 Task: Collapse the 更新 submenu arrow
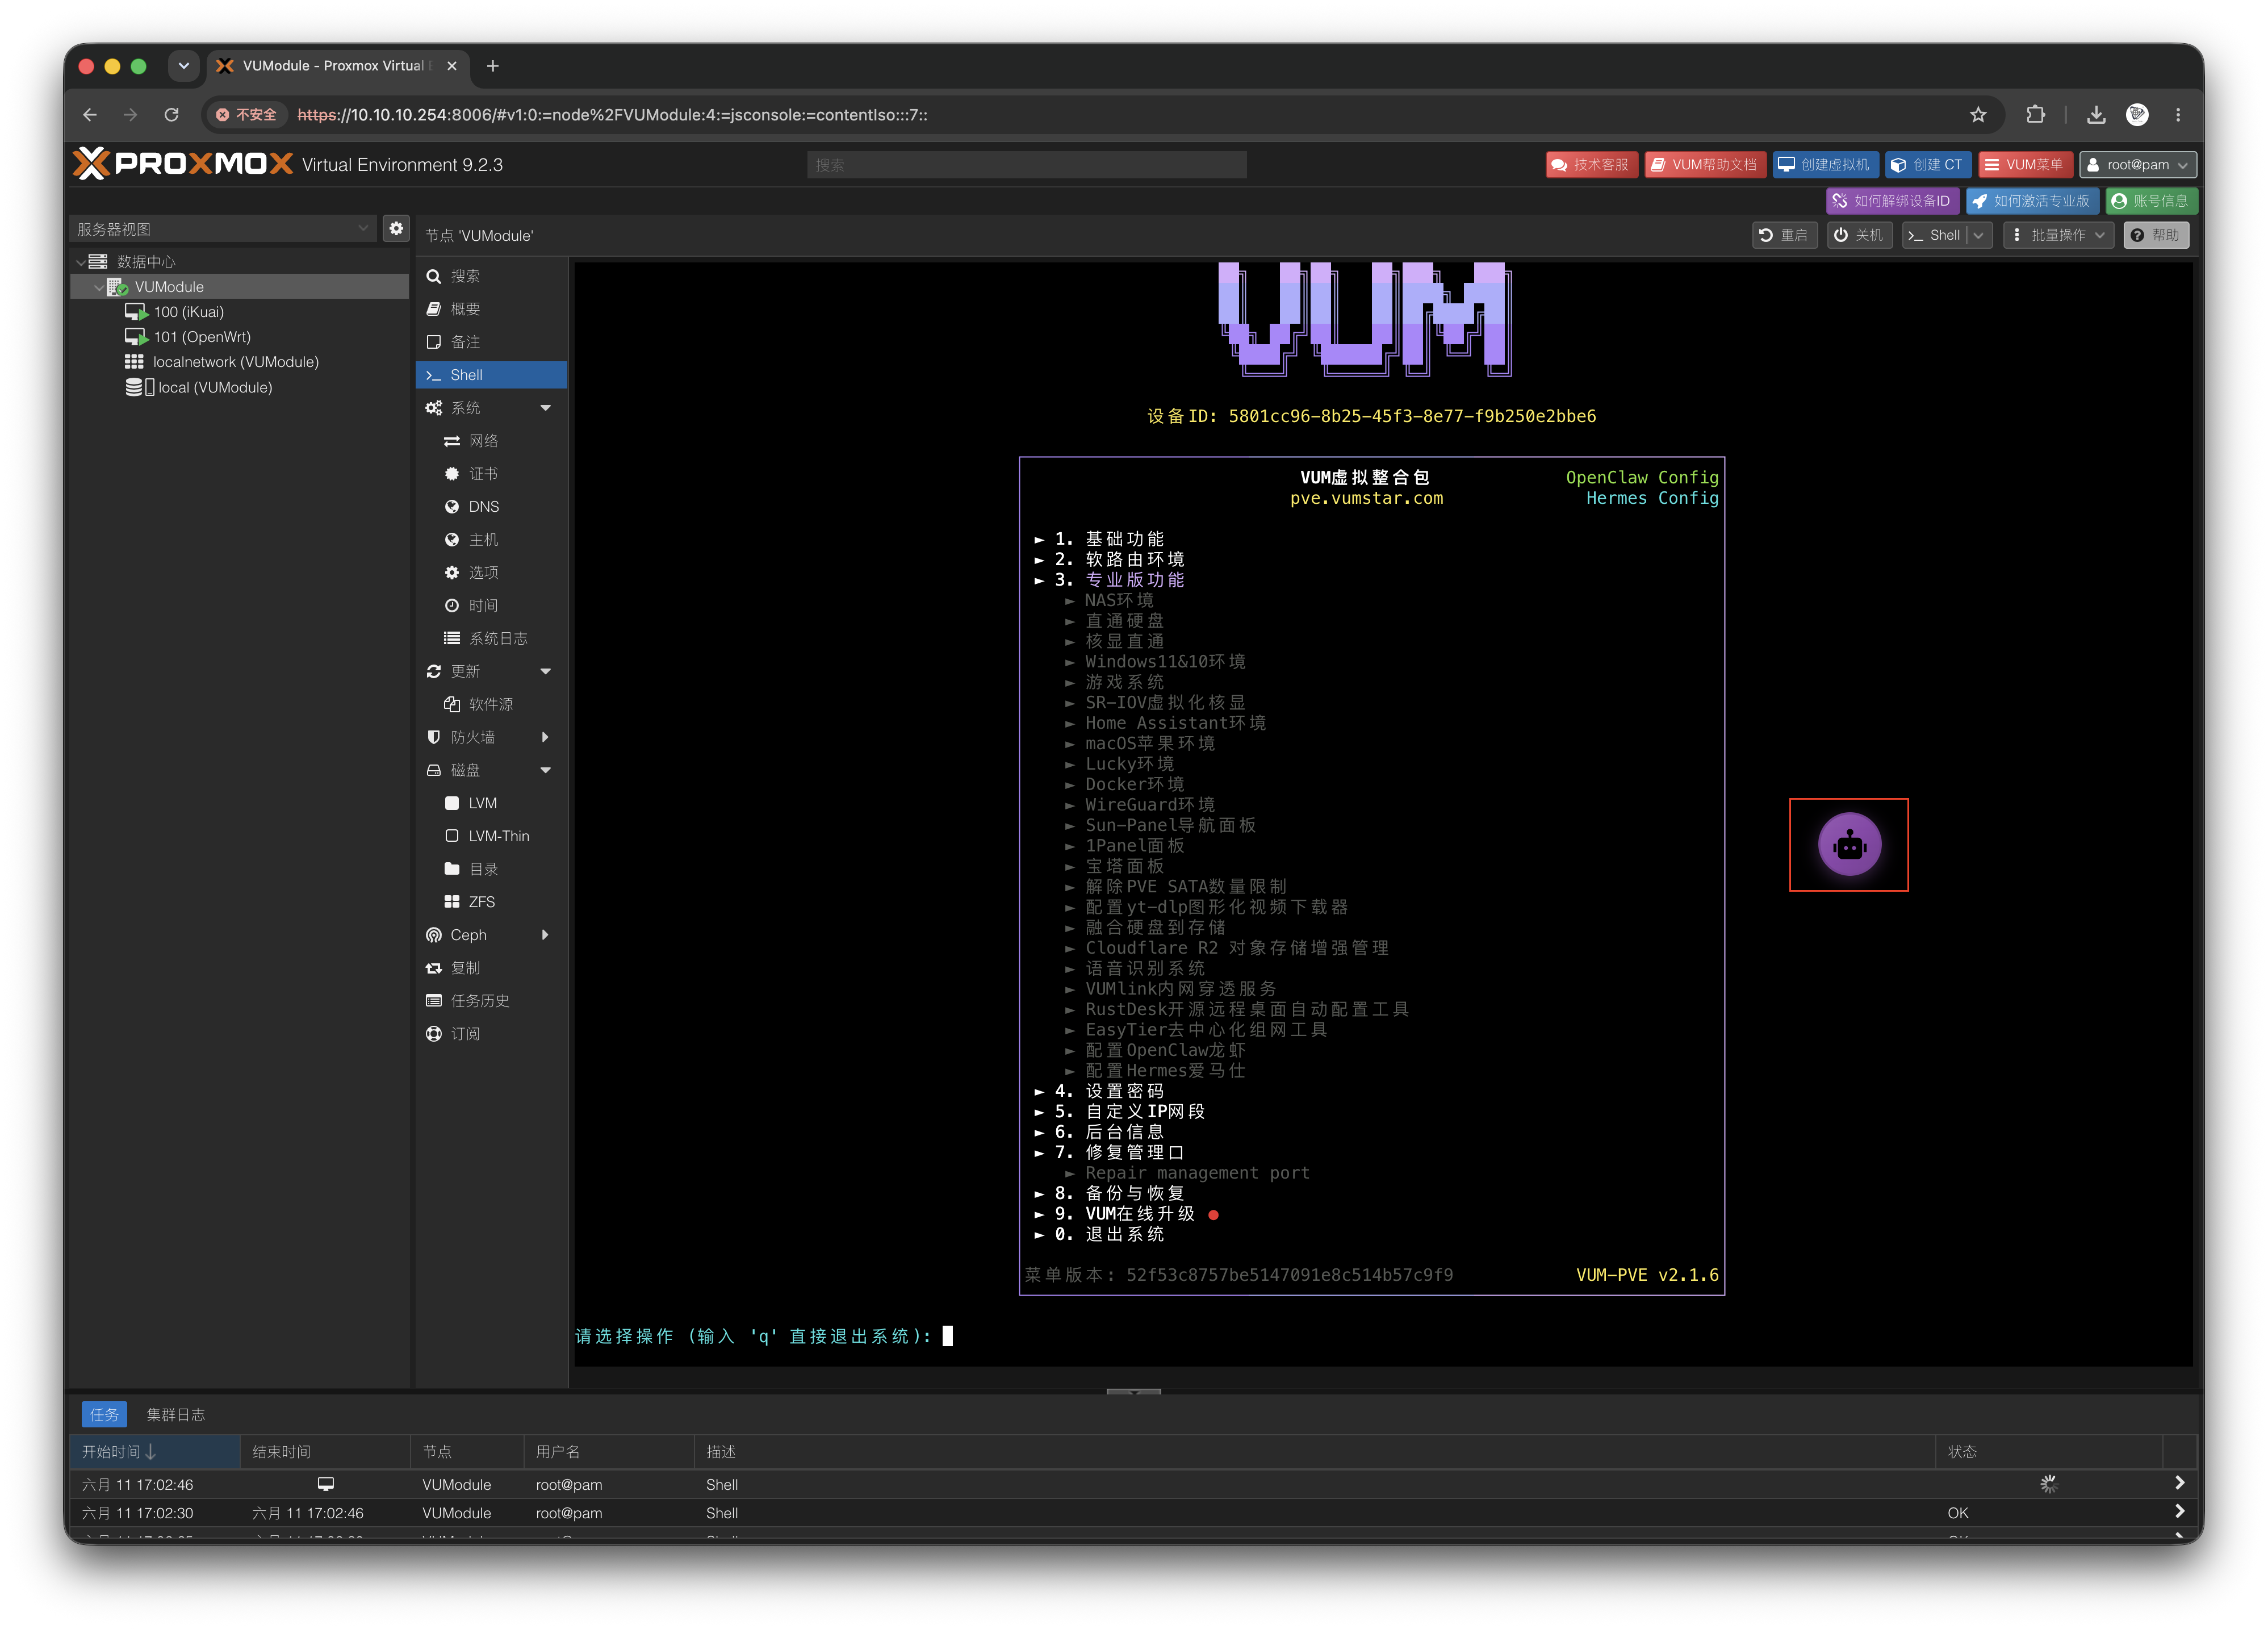[x=546, y=671]
